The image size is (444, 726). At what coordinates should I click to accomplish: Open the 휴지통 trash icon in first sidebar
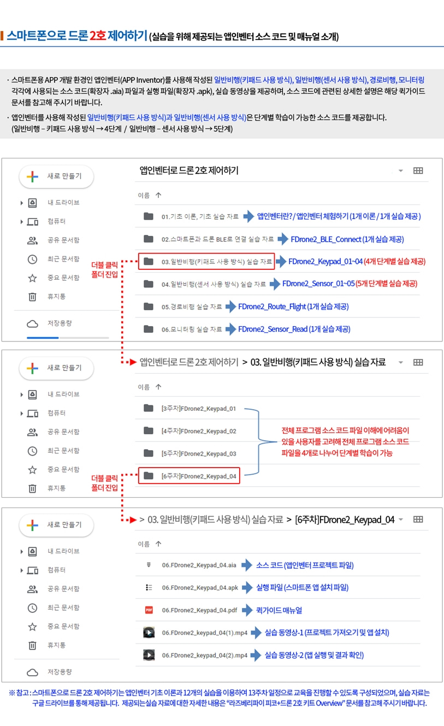tap(32, 297)
